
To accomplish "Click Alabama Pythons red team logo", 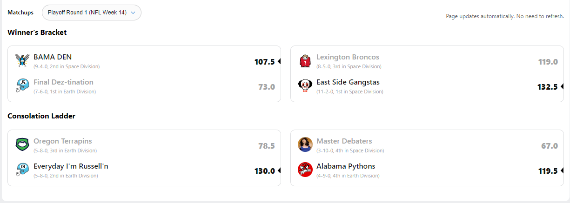I will [305, 170].
